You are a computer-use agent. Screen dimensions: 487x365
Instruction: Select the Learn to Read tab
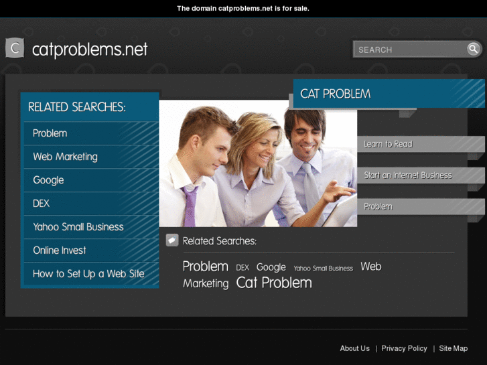[x=421, y=144]
